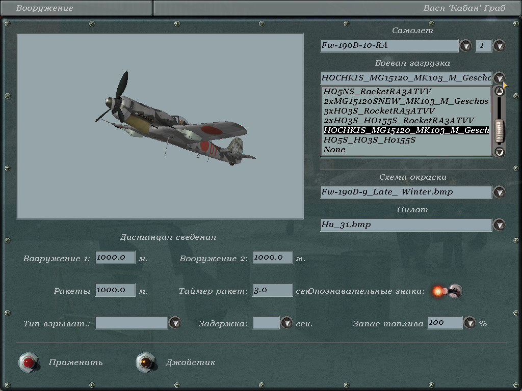522x391 pixels.
Task: Open the aircraft number dropdown arrow
Action: 499,45
